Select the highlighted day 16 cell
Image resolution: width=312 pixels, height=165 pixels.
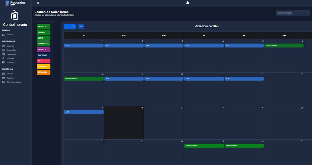pyautogui.click(x=124, y=123)
